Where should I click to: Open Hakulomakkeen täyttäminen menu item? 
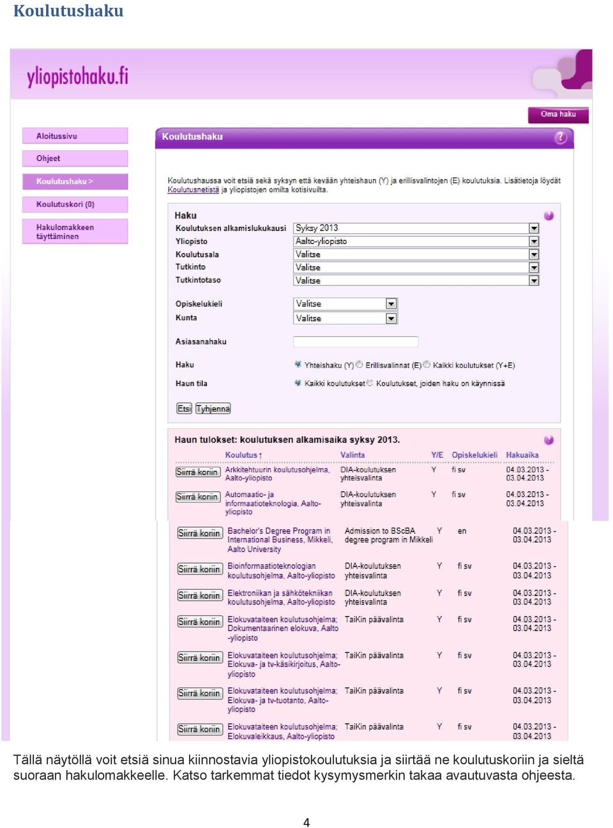point(75,232)
